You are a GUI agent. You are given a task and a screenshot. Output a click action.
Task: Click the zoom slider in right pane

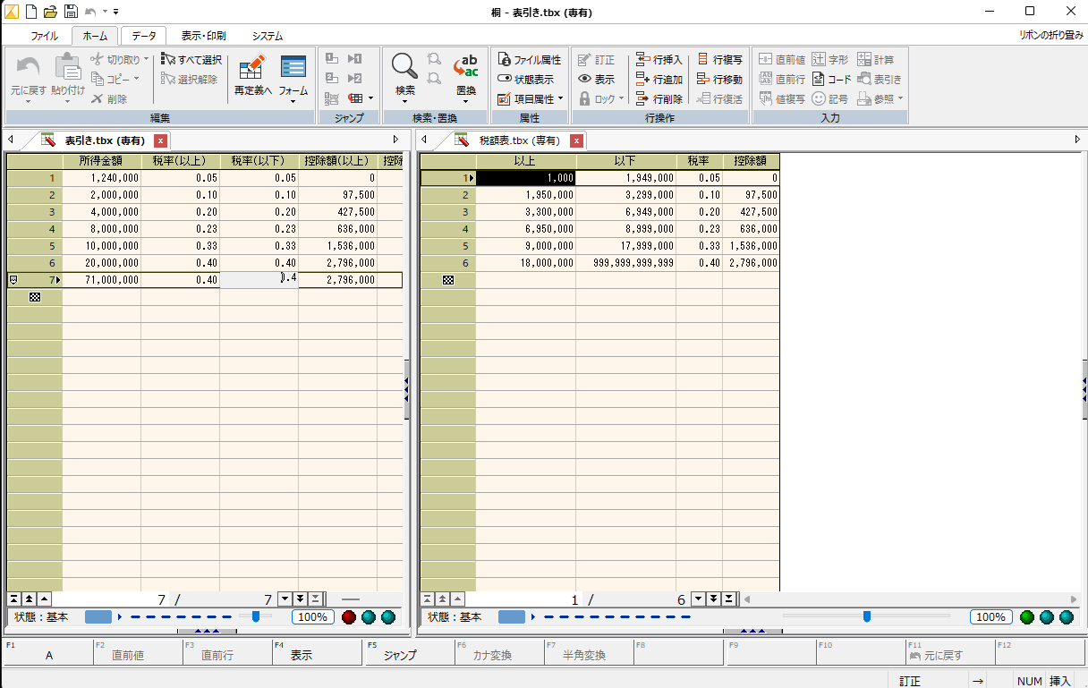pyautogui.click(x=866, y=616)
